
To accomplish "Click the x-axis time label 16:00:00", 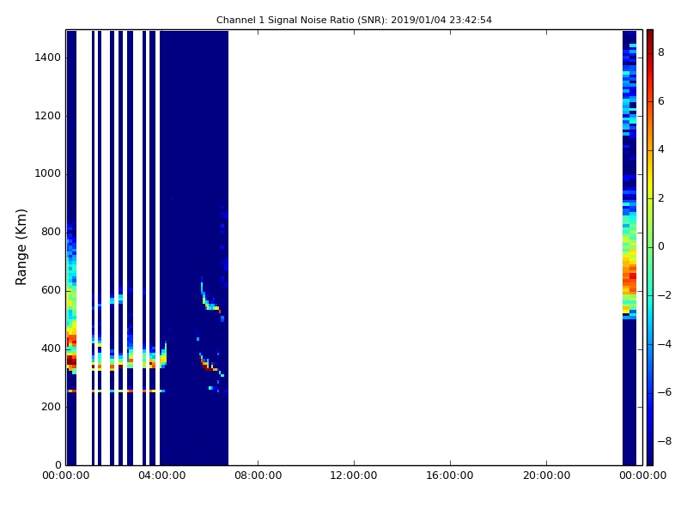I will click(x=450, y=476).
